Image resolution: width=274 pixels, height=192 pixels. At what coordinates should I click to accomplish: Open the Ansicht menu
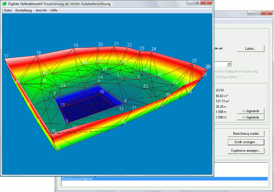pos(41,10)
